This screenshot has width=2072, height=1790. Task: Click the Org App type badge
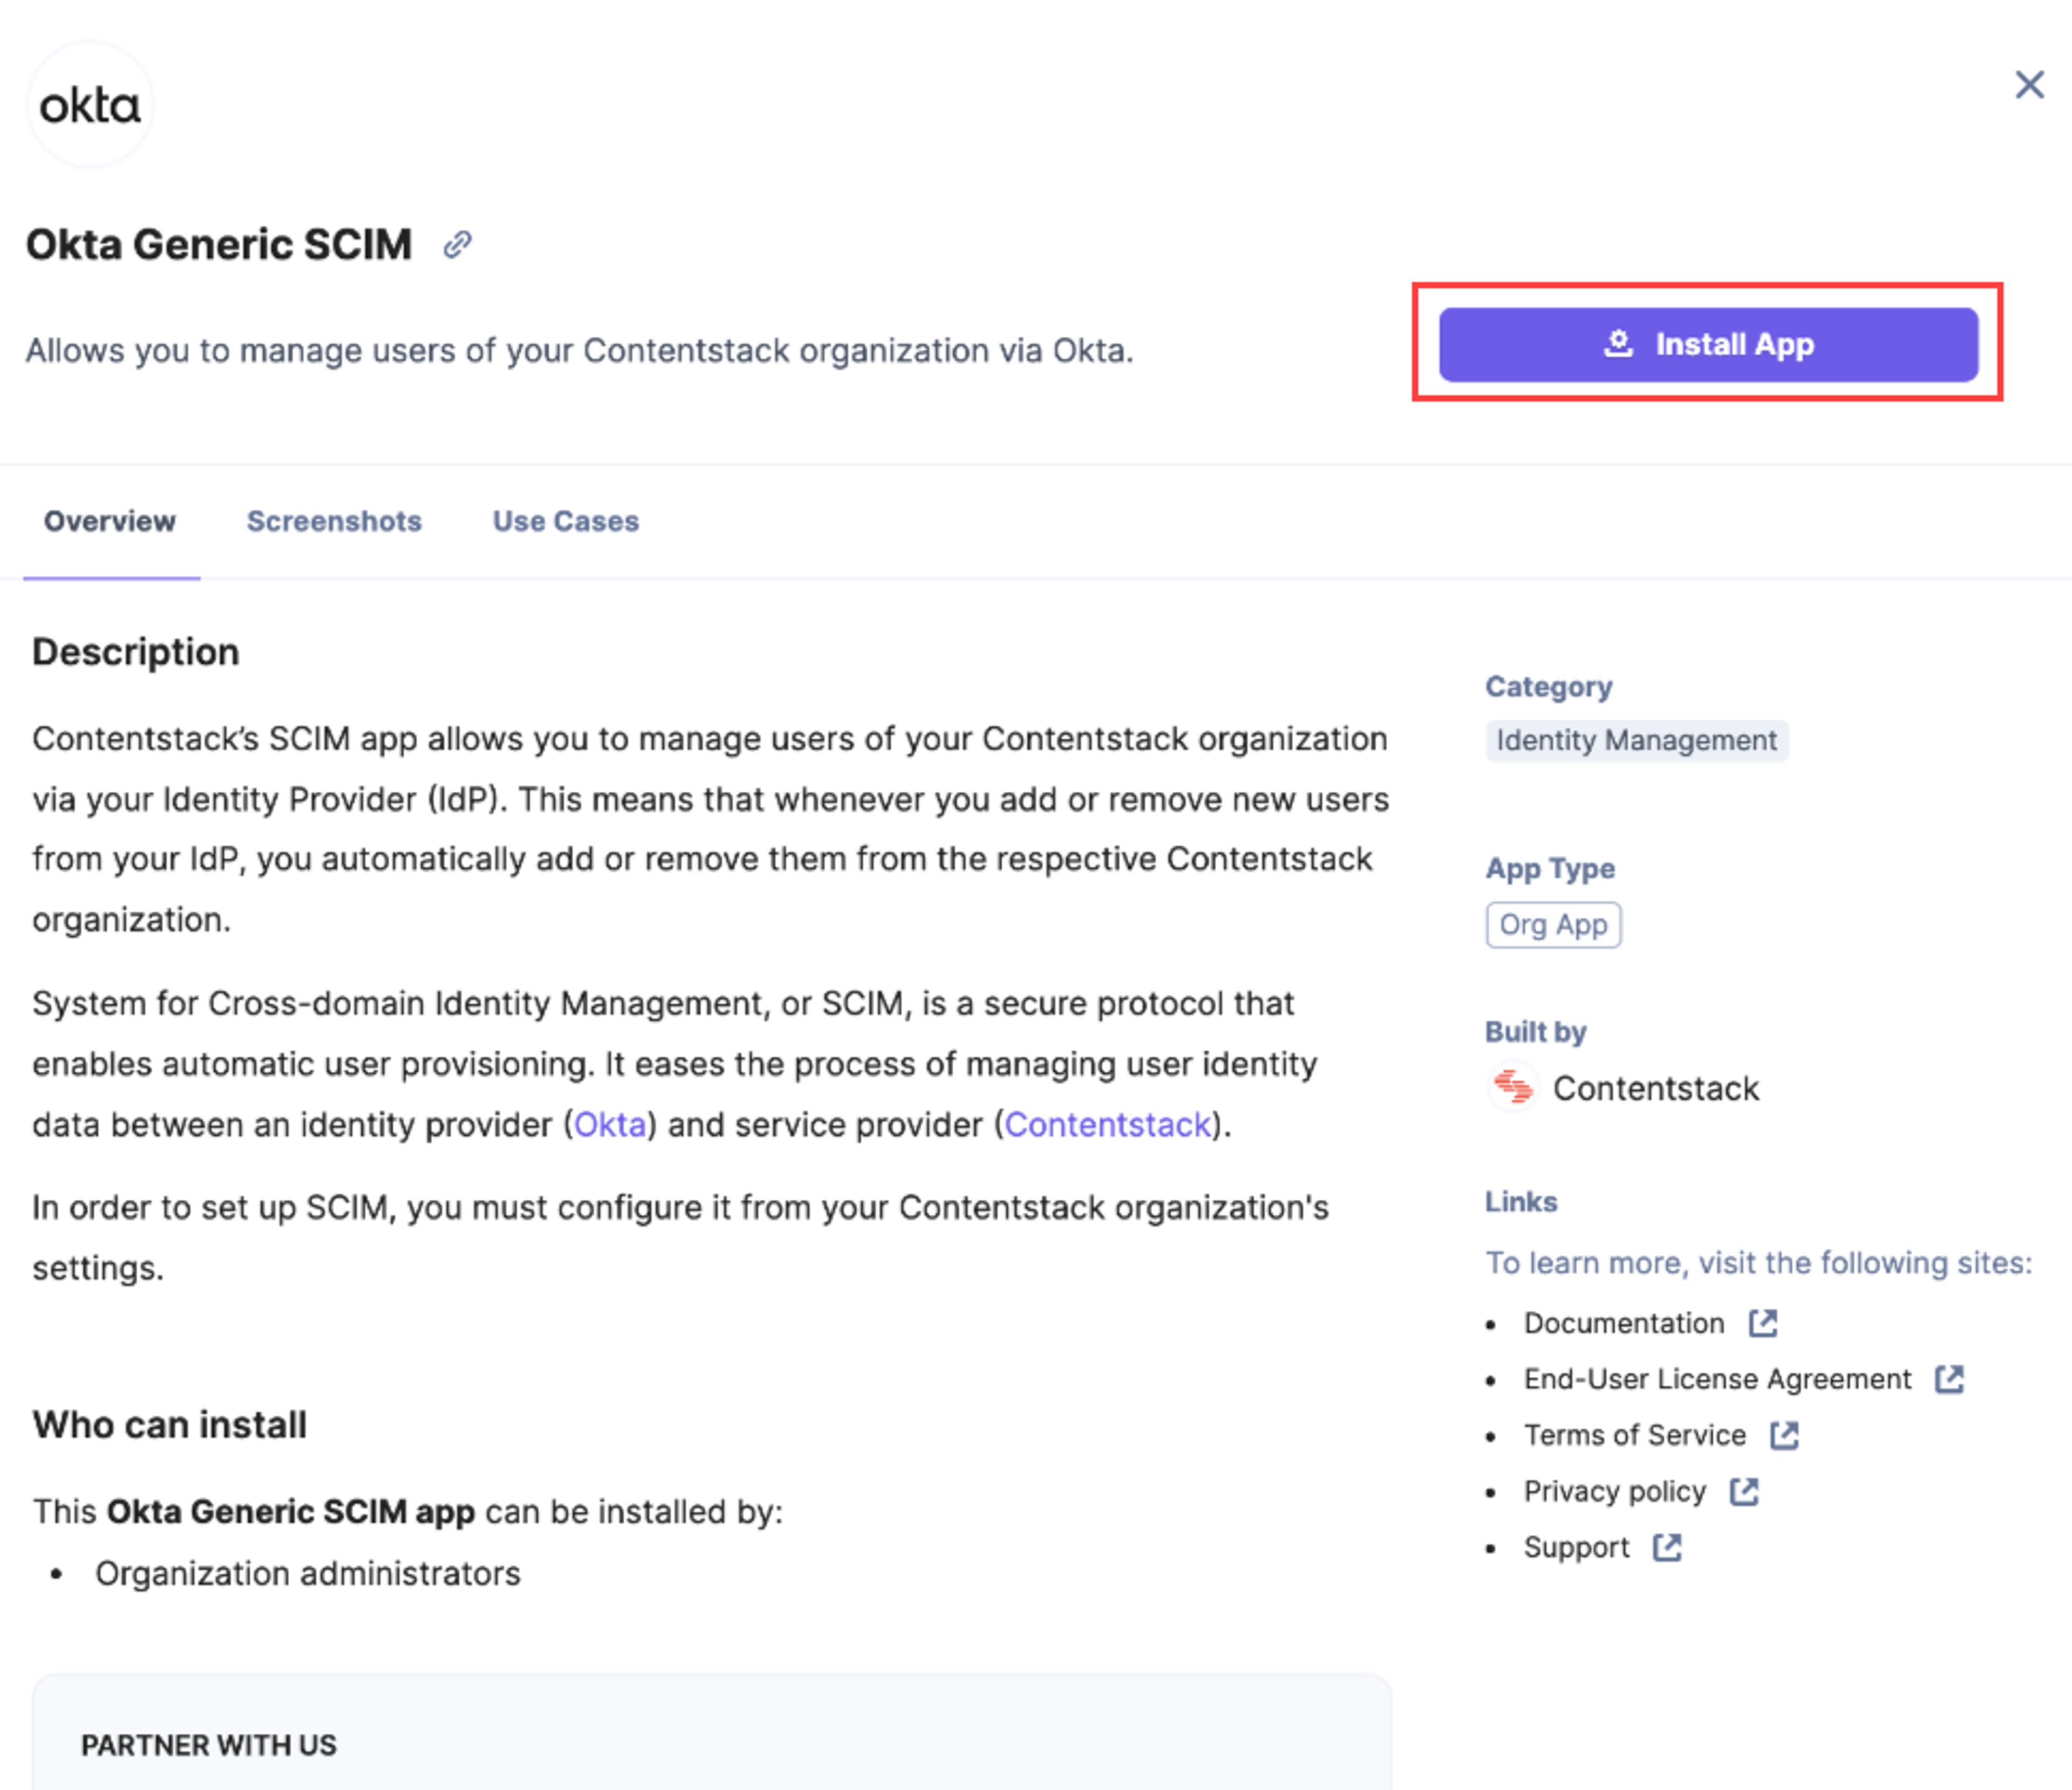point(1553,925)
